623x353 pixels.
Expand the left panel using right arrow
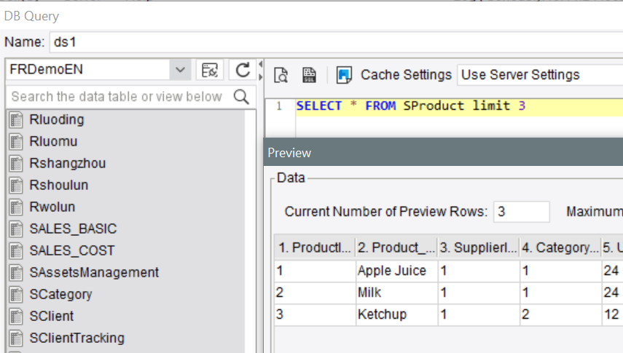[261, 76]
